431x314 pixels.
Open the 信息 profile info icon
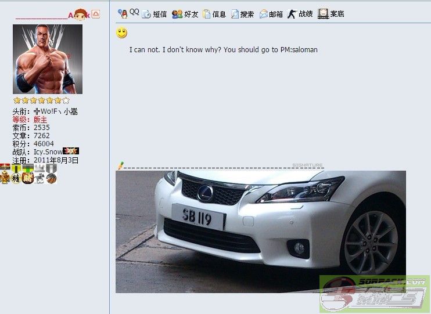pos(207,14)
